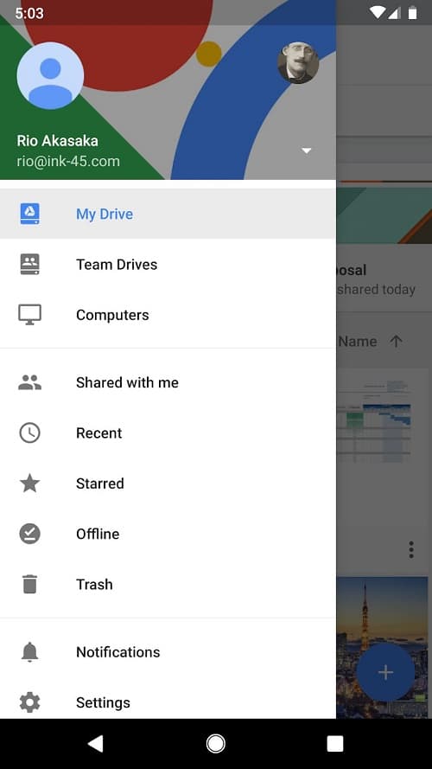Image resolution: width=432 pixels, height=769 pixels.
Task: Tap the Computers monitor icon
Action: pyautogui.click(x=30, y=315)
